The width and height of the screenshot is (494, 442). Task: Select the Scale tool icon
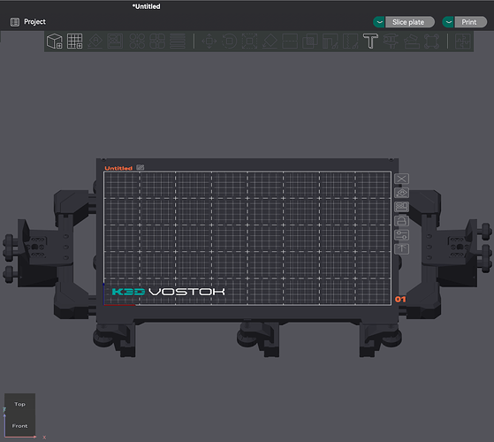[249, 42]
